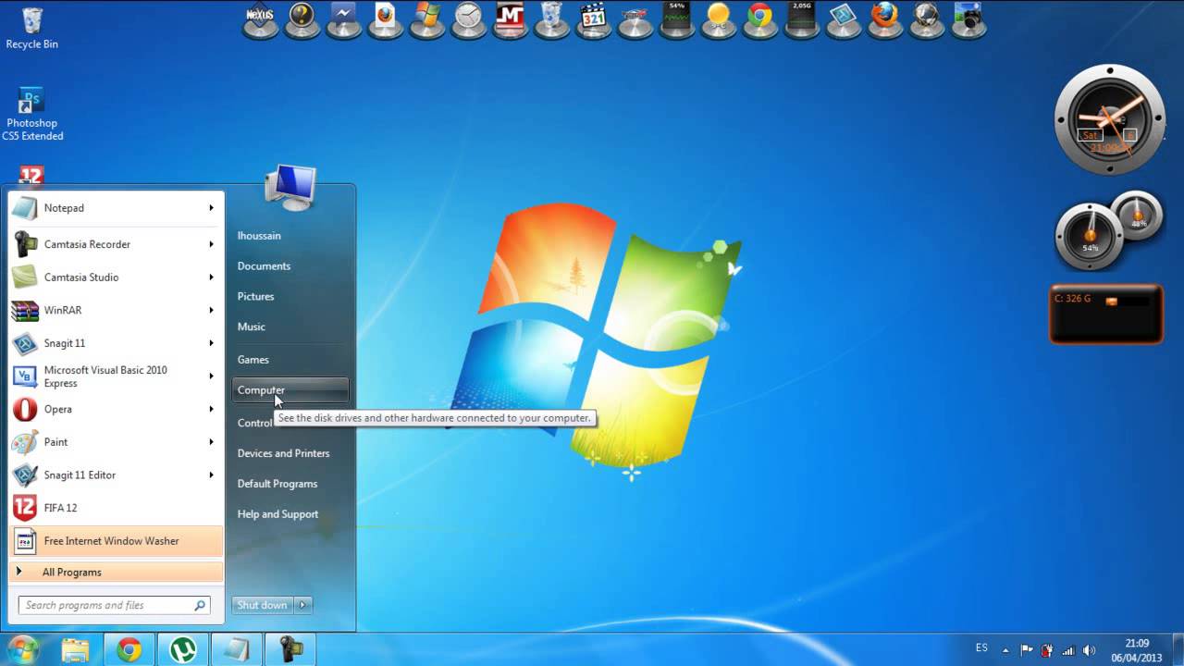The height and width of the screenshot is (666, 1184).
Task: Expand Paint jump list arrow
Action: pyautogui.click(x=211, y=442)
